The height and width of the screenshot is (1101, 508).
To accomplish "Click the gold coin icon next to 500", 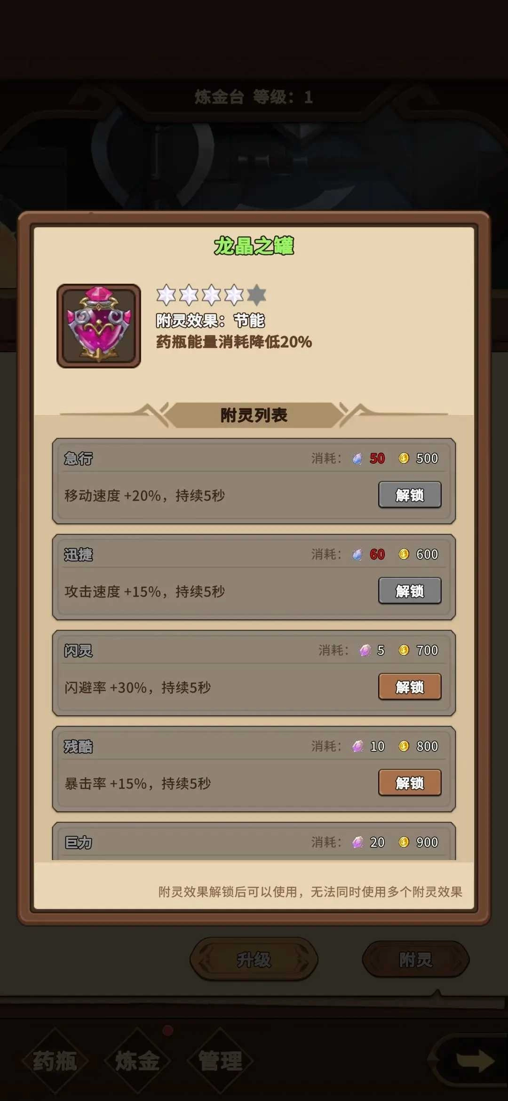I will 404,458.
